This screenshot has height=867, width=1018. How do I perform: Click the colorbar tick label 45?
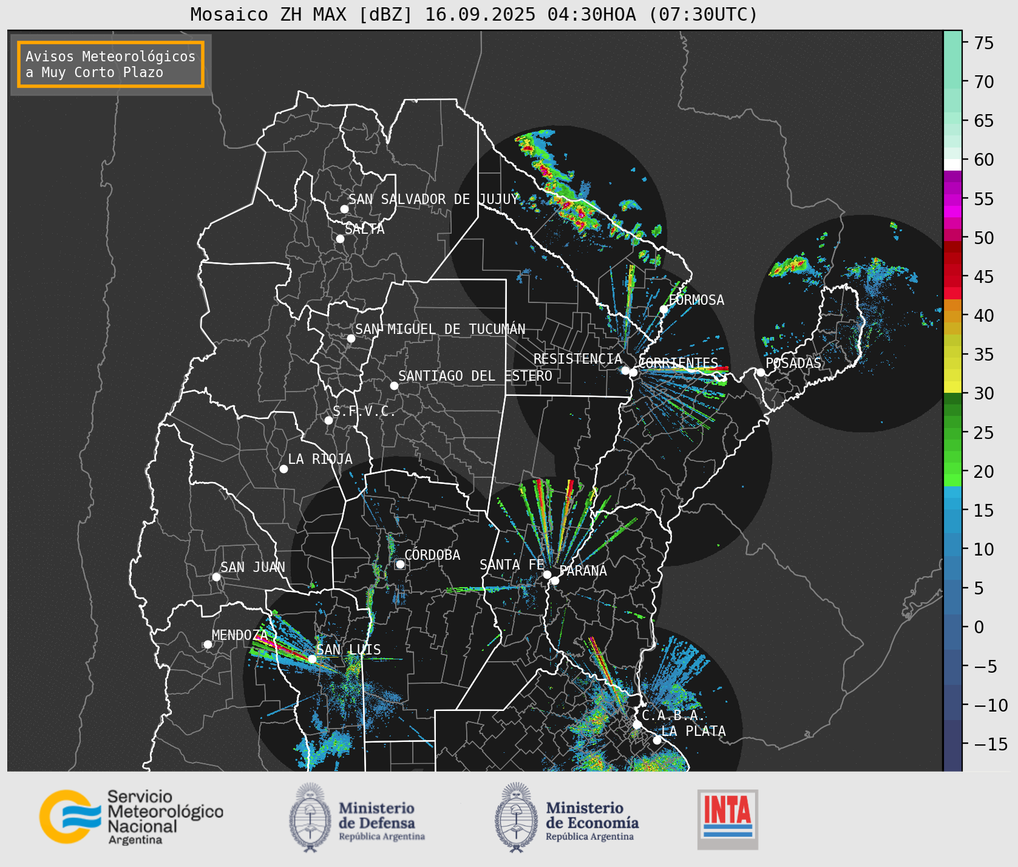pos(984,277)
